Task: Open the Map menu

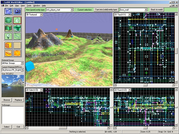Action: tap(17, 6)
